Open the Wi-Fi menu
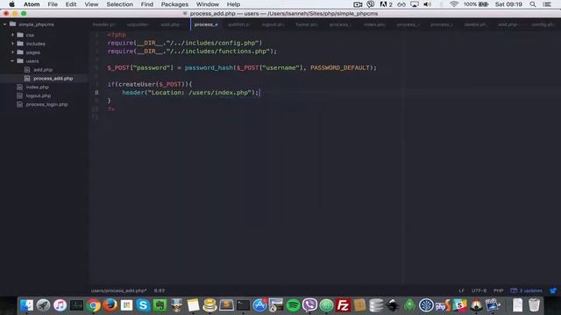Viewport: 561px width, 315px height. [x=454, y=4]
